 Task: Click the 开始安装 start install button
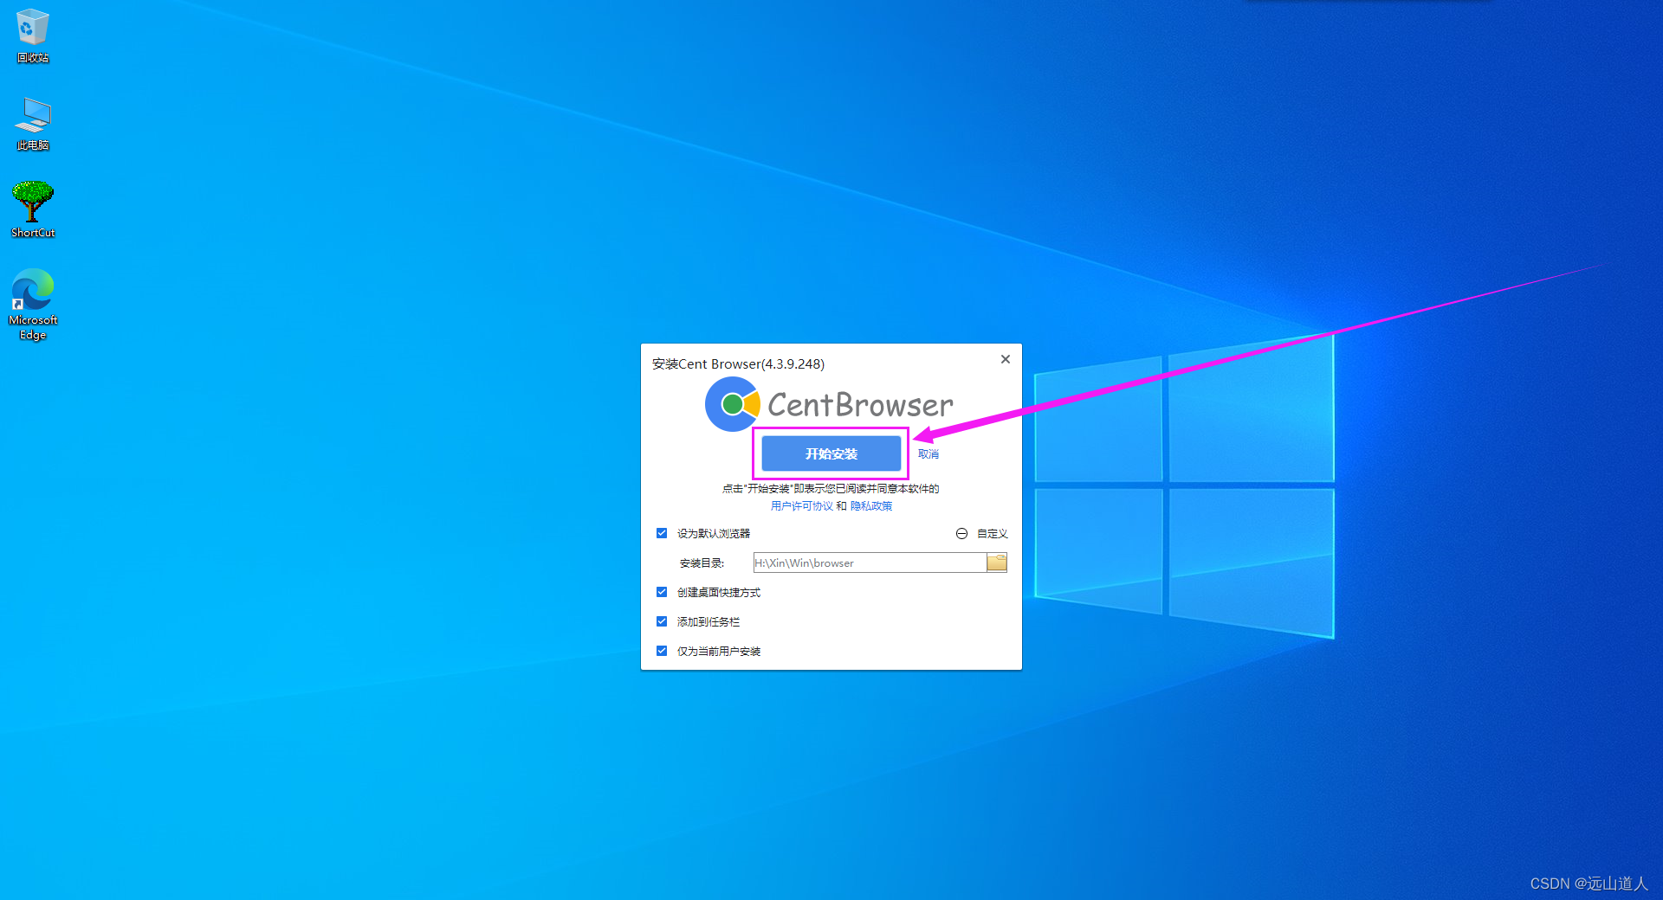point(831,453)
